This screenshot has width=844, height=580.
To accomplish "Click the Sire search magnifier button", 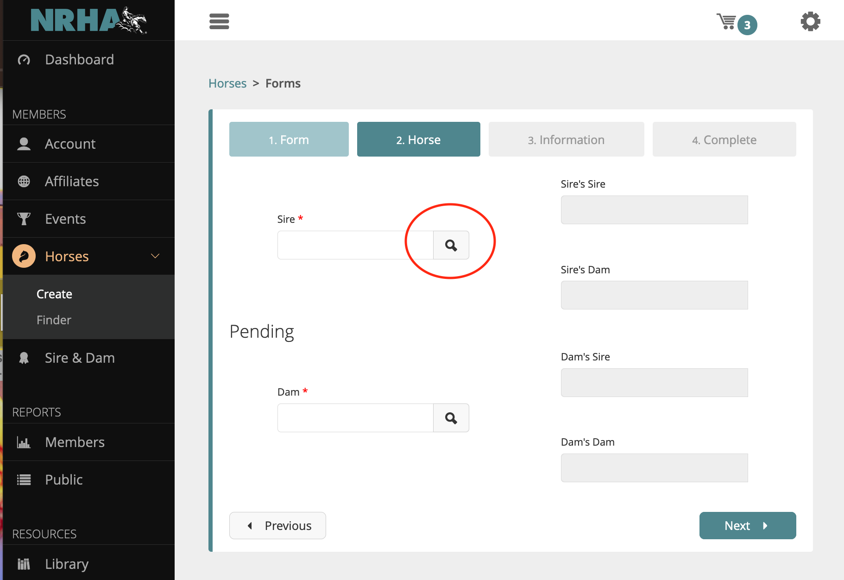I will coord(451,245).
